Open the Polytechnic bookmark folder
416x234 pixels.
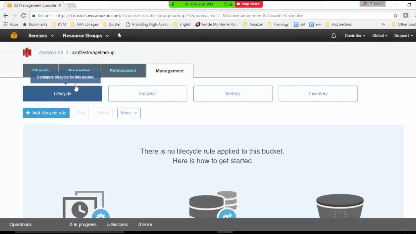tap(338, 24)
